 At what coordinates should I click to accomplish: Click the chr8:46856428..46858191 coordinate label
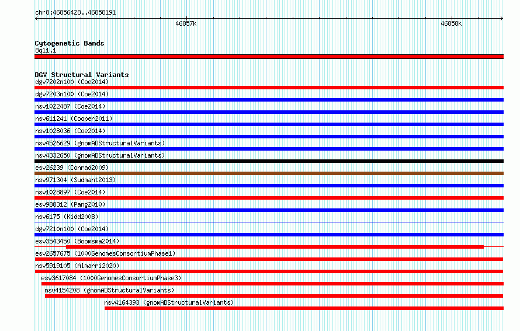point(75,13)
